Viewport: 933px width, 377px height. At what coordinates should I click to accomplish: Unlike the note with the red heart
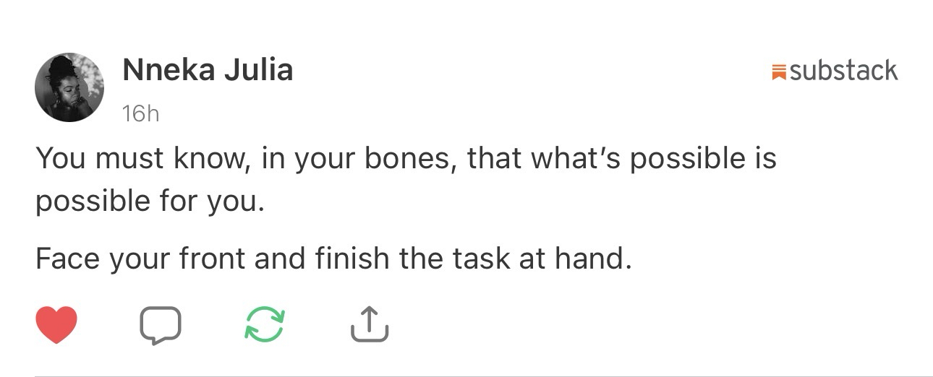click(56, 324)
